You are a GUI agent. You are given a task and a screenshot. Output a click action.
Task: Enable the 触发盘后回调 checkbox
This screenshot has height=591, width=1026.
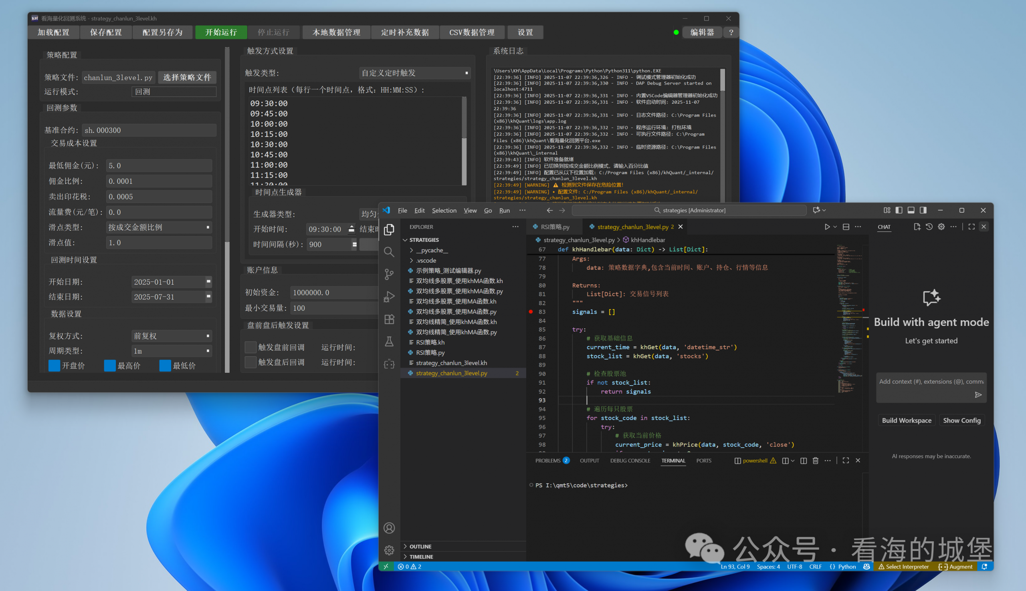250,362
